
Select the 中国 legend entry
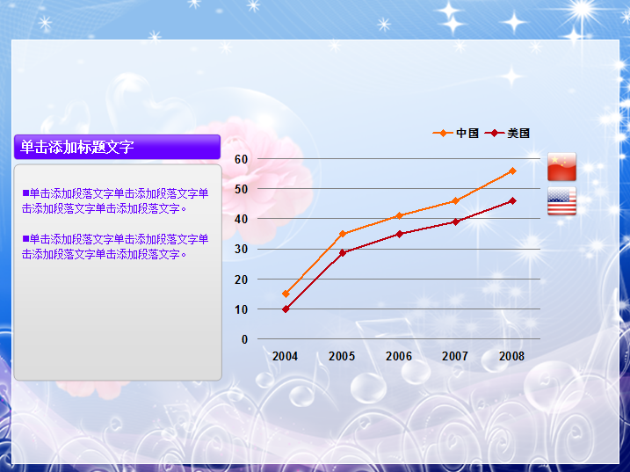(456, 133)
